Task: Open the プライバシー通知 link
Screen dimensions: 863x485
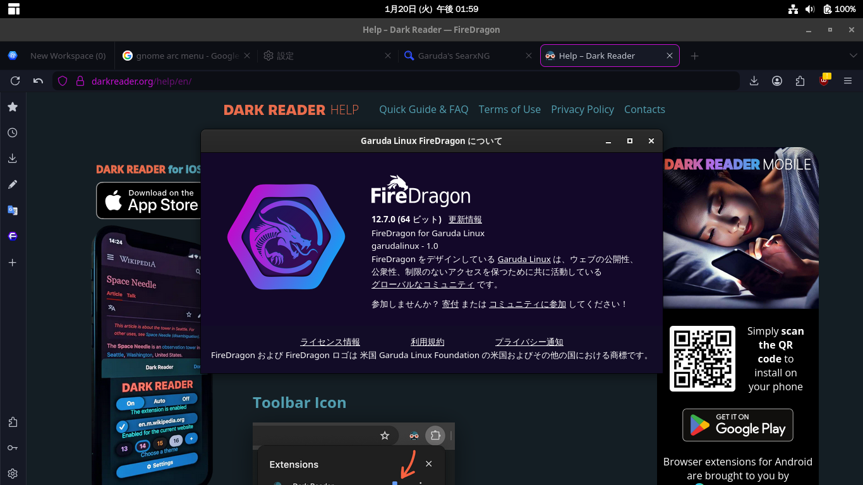Action: [x=529, y=342]
